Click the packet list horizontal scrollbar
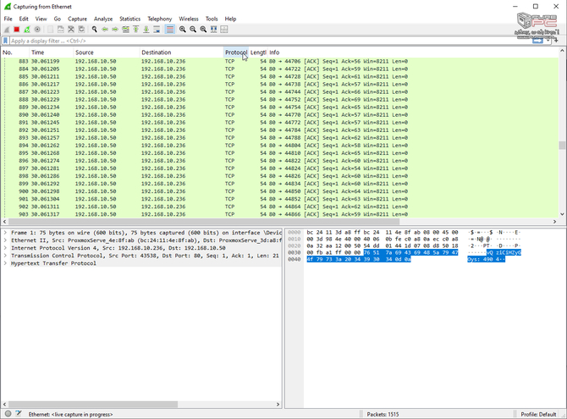 [x=204, y=222]
